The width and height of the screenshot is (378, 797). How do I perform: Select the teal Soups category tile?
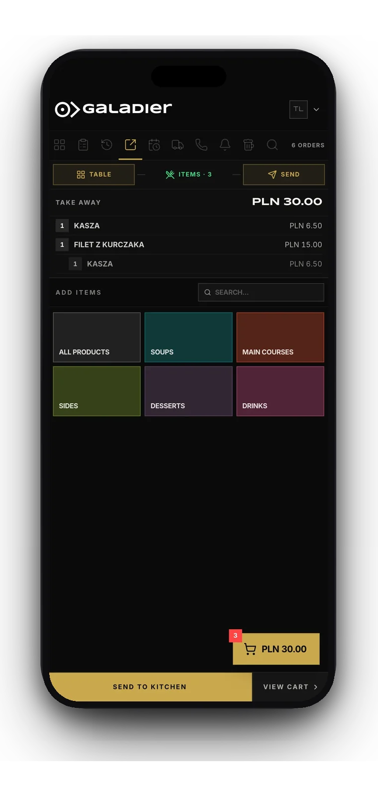tap(189, 338)
